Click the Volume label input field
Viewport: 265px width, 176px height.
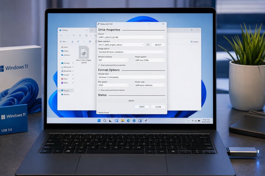[x=132, y=77]
